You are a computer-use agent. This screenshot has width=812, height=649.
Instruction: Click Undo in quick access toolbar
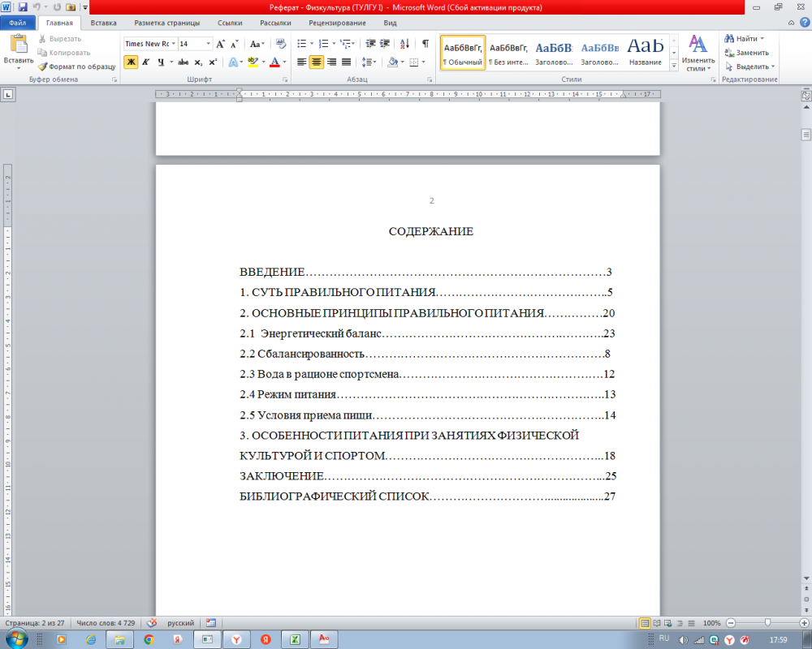pos(37,7)
